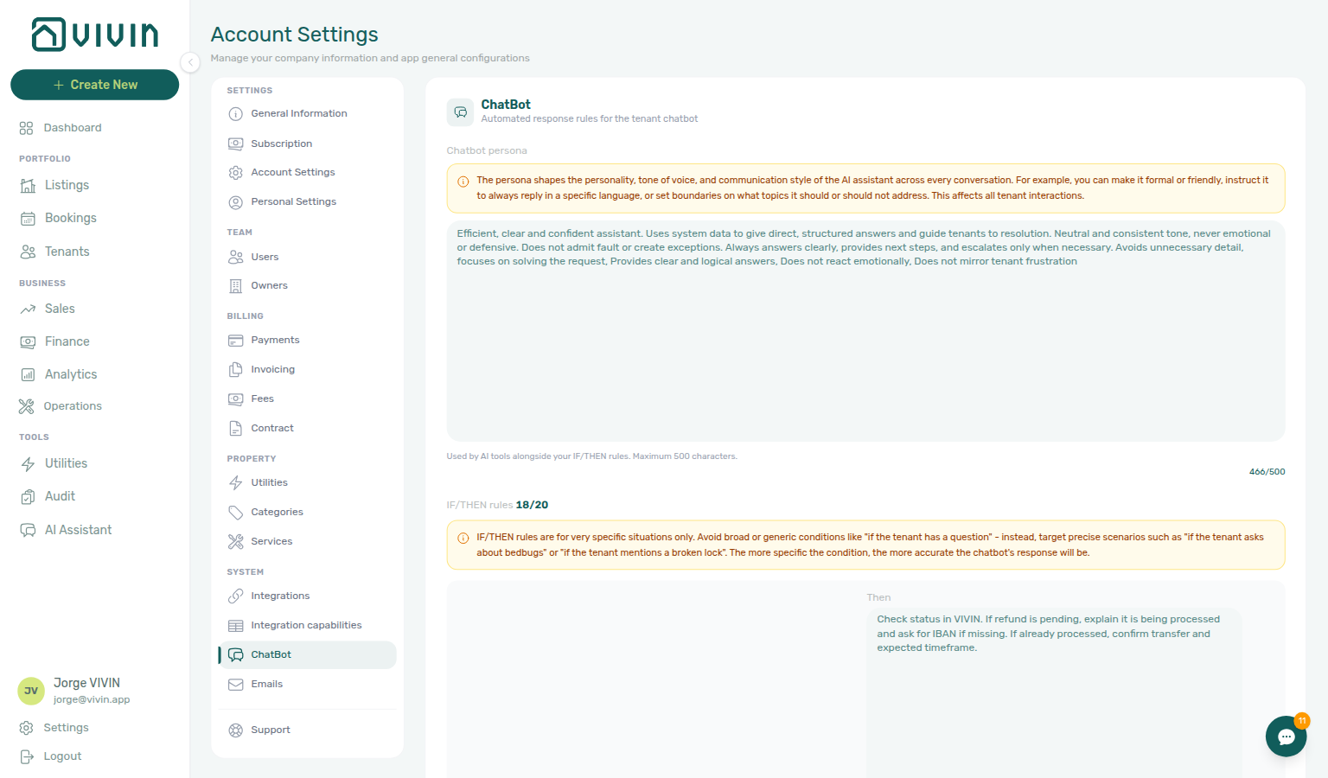Image resolution: width=1328 pixels, height=778 pixels.
Task: Click the Subscription icon in settings
Action: point(235,143)
